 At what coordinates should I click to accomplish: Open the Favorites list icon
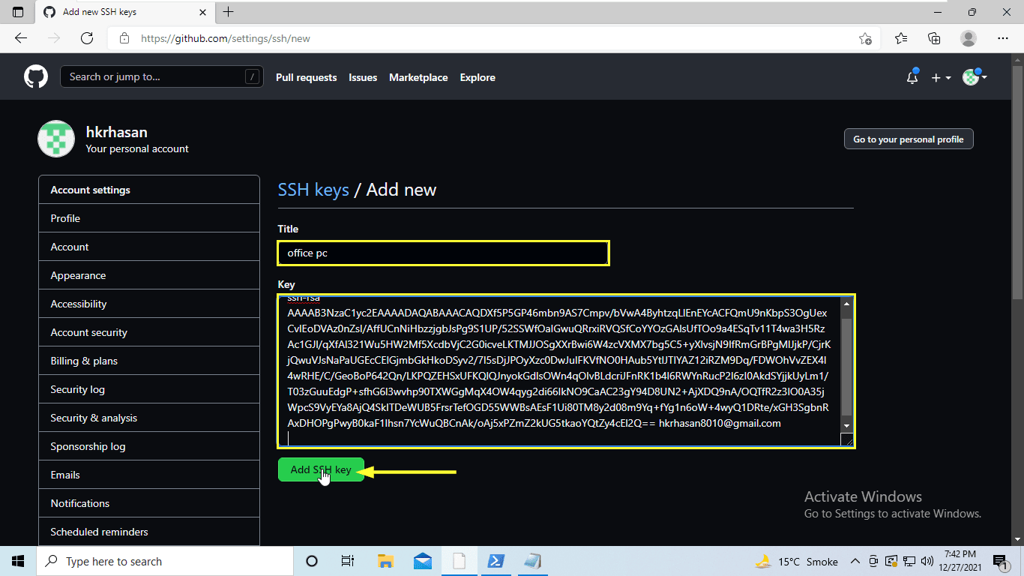pos(901,38)
